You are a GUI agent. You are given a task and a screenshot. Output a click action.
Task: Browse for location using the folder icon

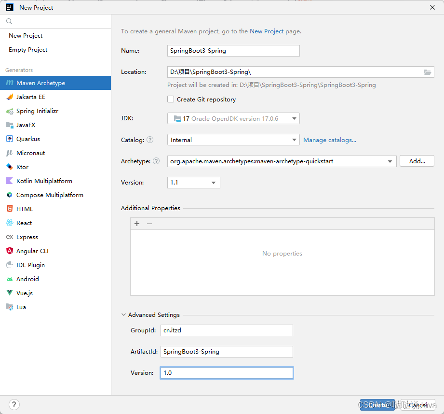click(427, 72)
